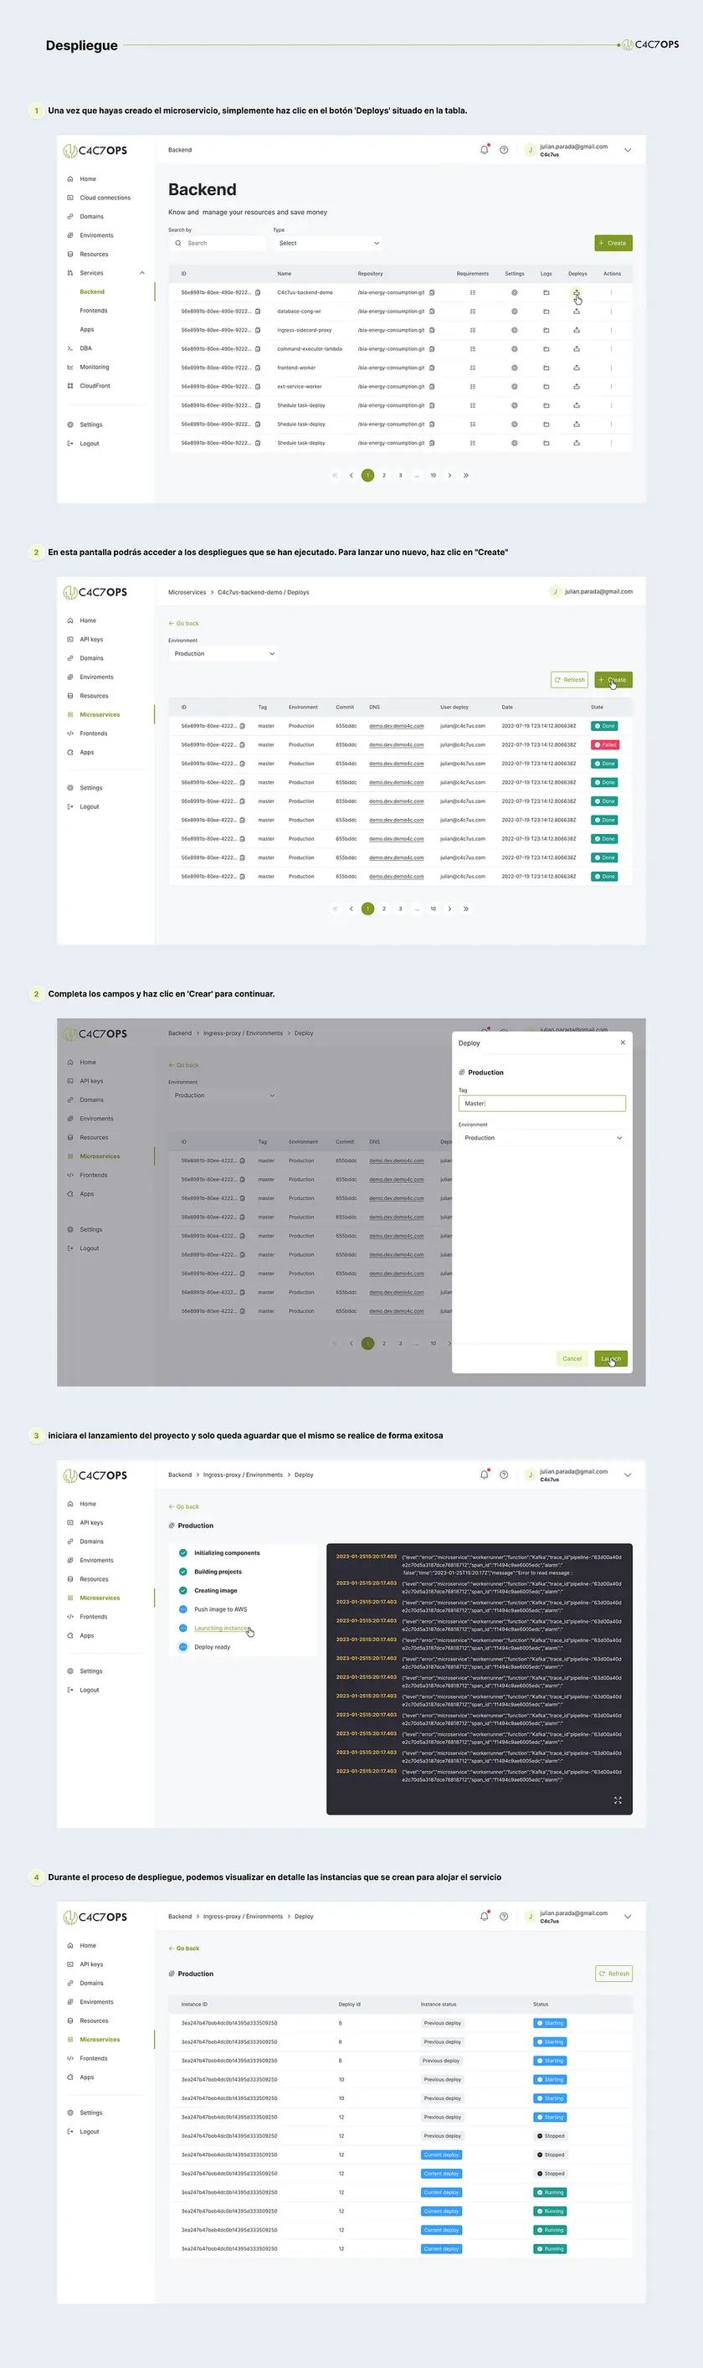
Task: Click help icon on instances table screen
Action: click(504, 1917)
